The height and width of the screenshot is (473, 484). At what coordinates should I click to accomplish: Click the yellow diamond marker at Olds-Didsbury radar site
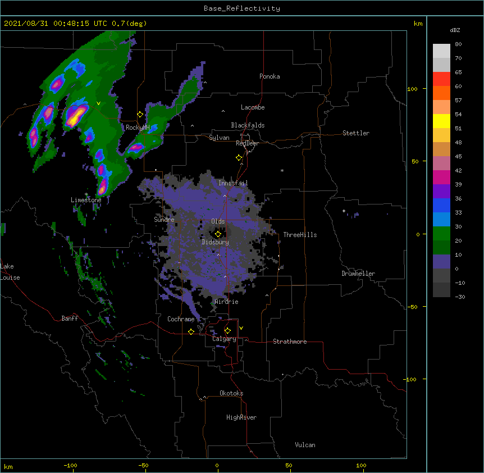click(x=218, y=234)
